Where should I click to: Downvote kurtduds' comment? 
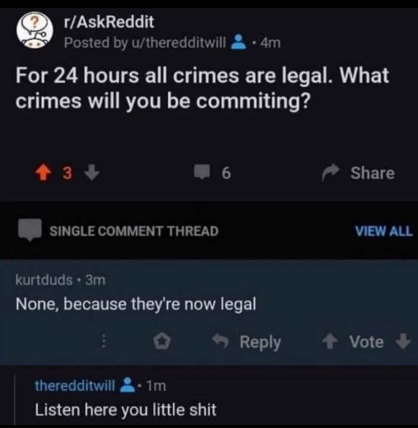402,341
